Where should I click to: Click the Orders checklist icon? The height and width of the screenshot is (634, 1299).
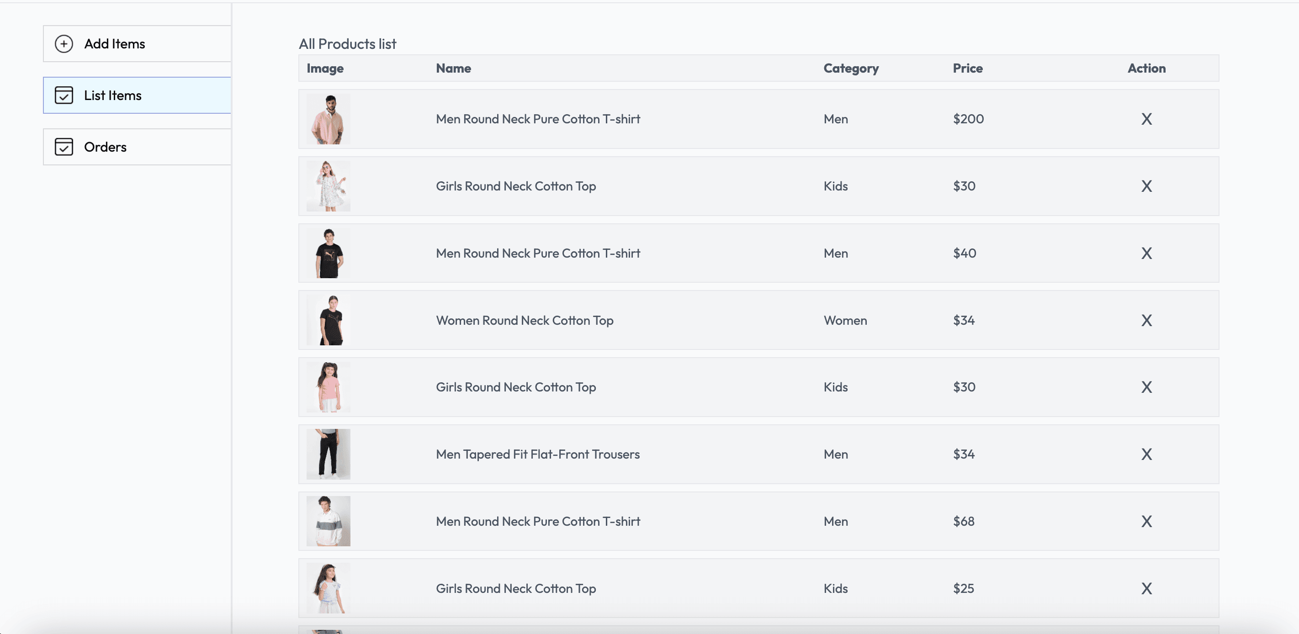tap(64, 147)
